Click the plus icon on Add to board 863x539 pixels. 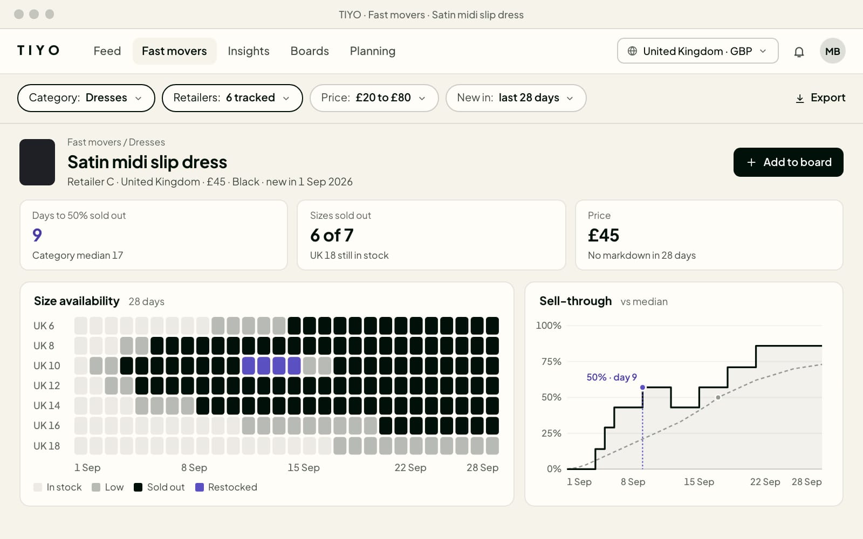click(751, 162)
